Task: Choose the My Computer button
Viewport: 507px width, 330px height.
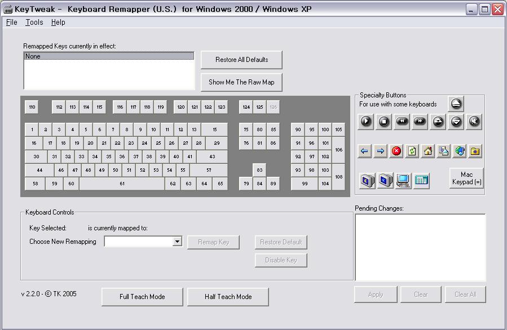Action: point(403,180)
